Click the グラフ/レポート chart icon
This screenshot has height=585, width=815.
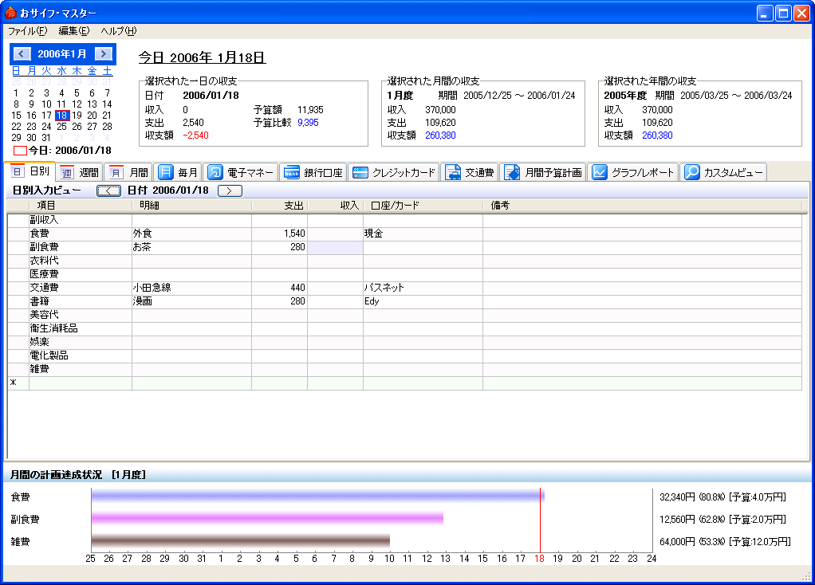(600, 172)
